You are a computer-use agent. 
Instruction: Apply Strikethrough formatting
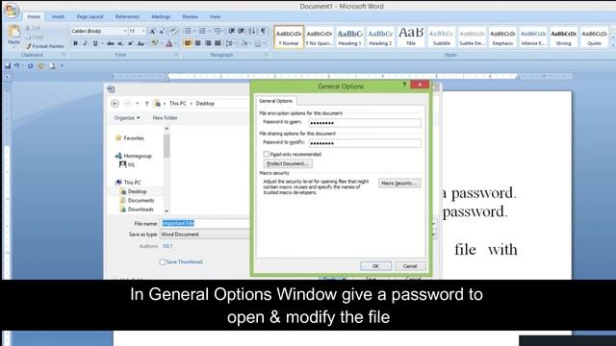[111, 43]
